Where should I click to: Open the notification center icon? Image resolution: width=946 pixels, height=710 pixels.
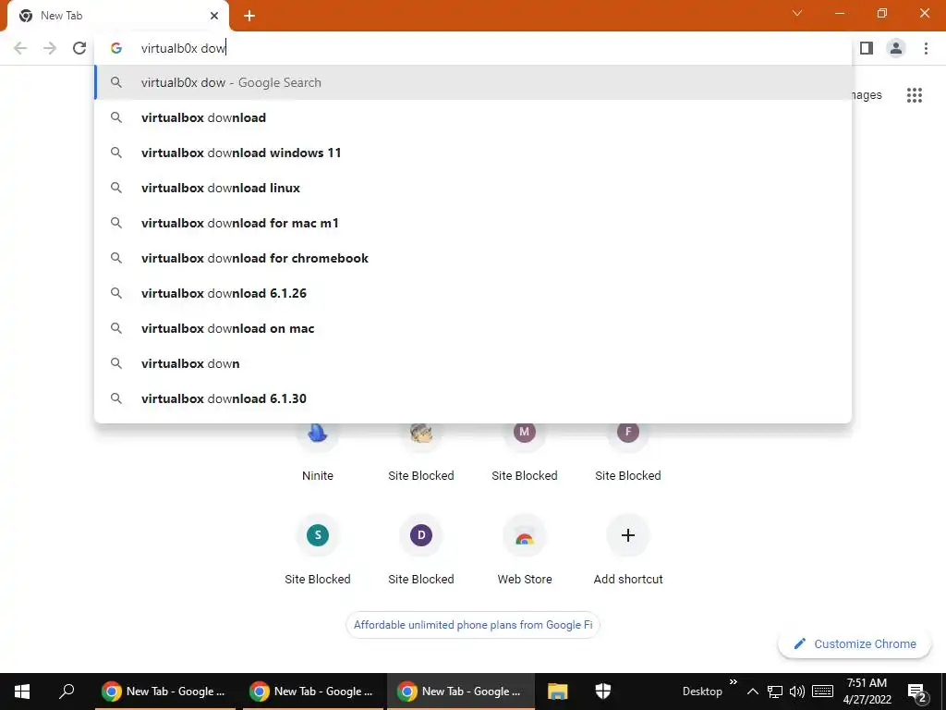(917, 692)
